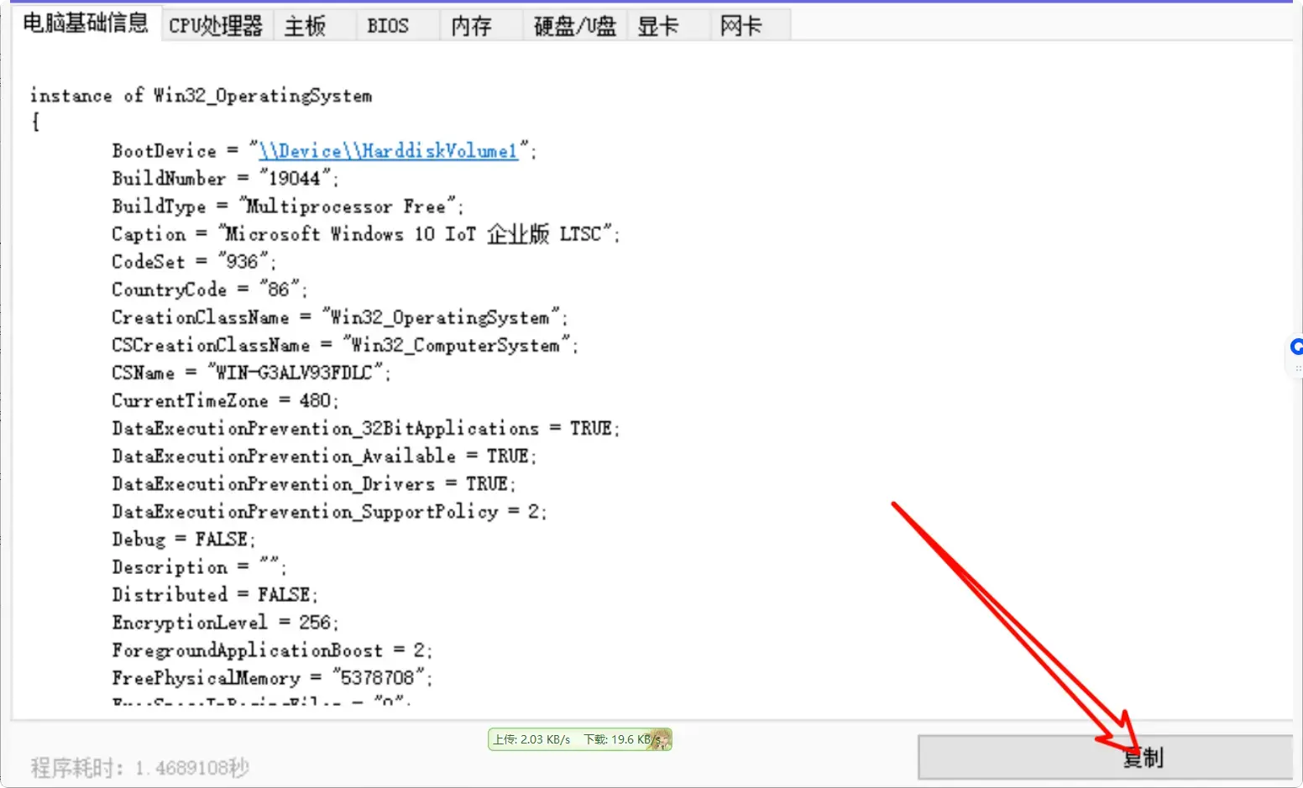Viewport: 1303px width, 788px height.
Task: Follow the \\Device\\HarddiskVolume1 link
Action: pyautogui.click(x=388, y=151)
